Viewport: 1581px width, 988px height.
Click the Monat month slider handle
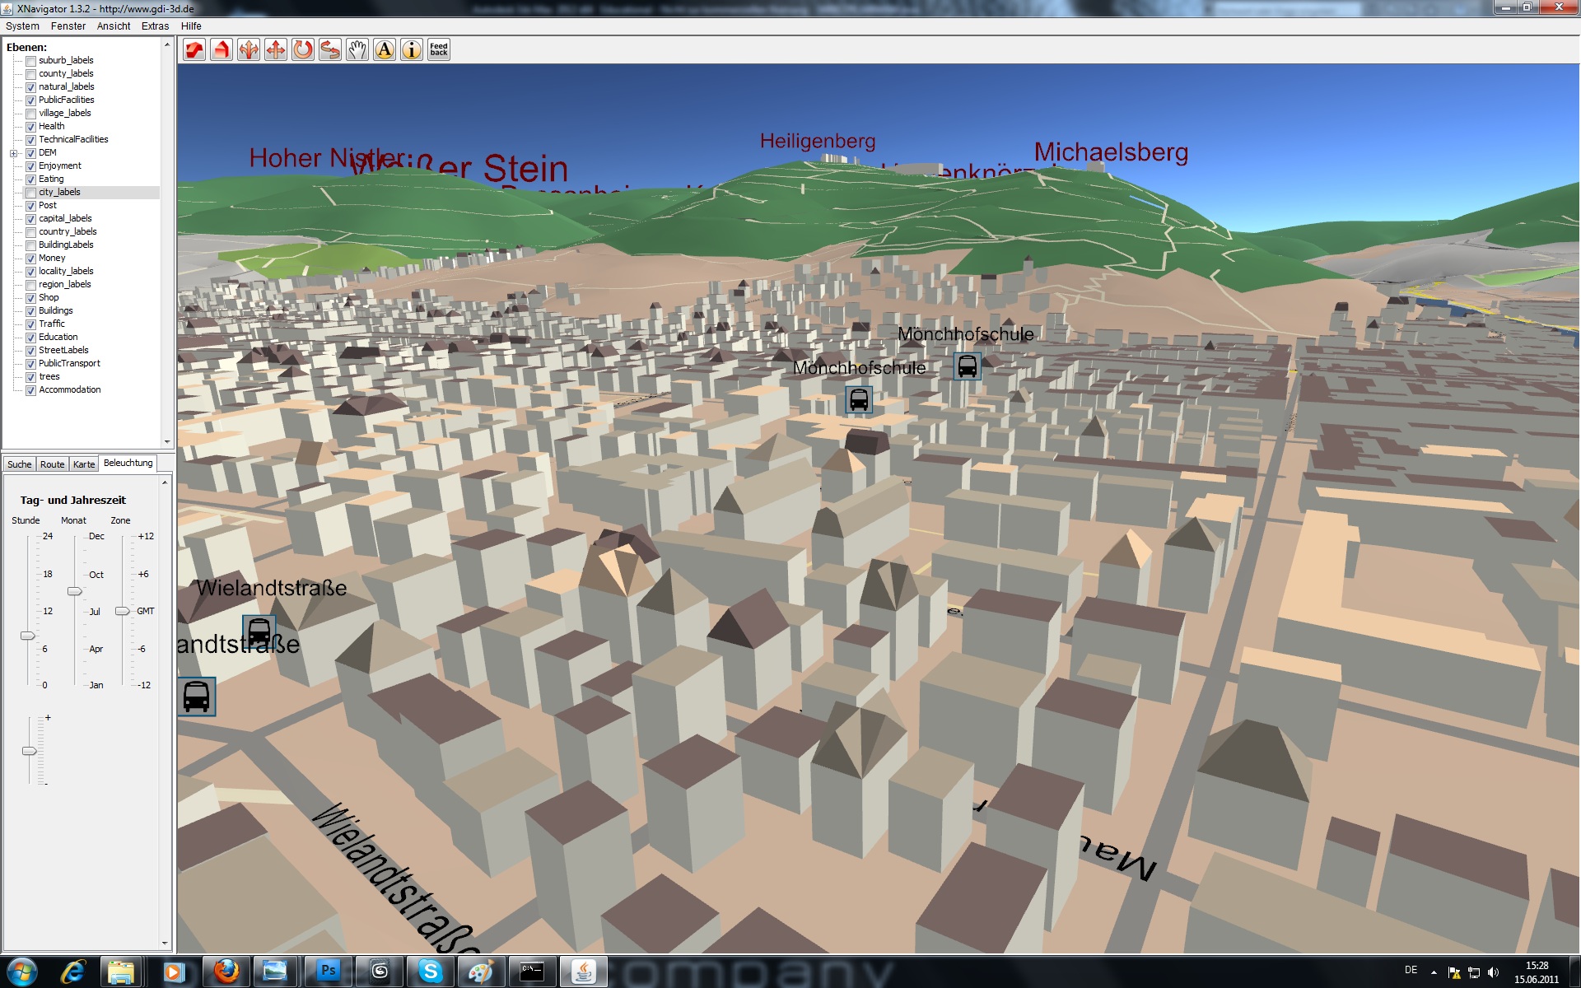point(75,591)
